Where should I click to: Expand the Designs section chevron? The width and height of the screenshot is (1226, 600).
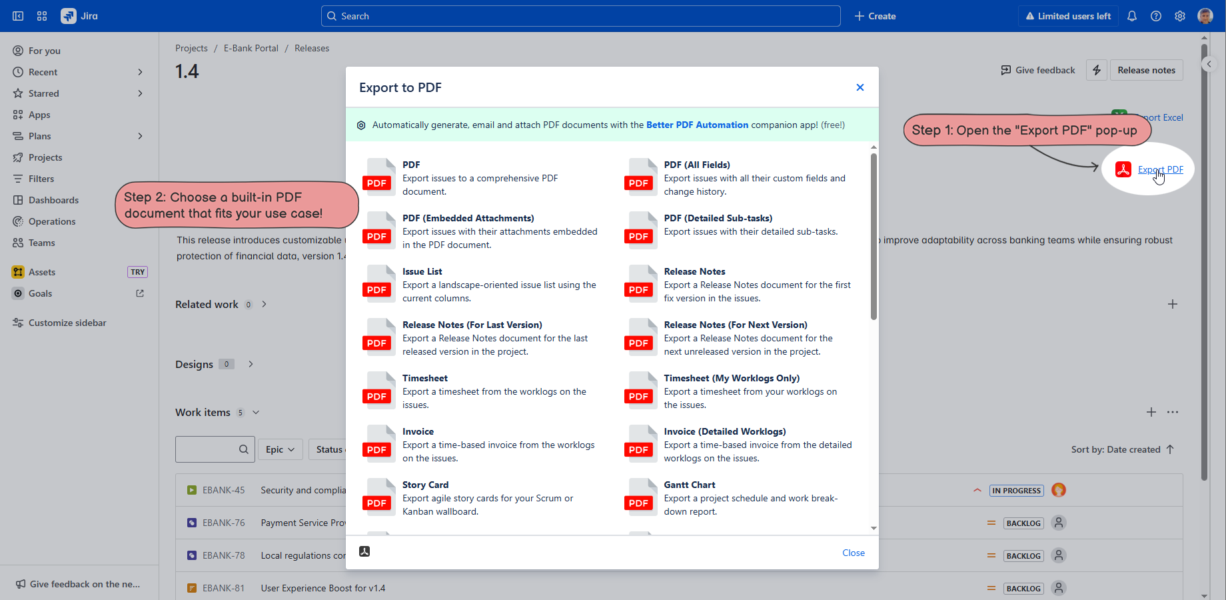(x=251, y=364)
